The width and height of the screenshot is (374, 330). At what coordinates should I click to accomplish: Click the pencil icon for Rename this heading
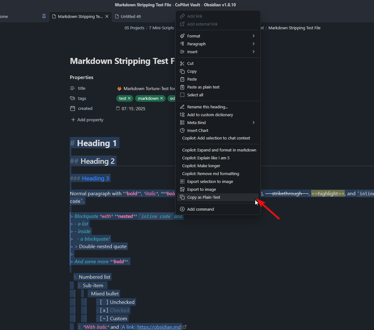(182, 107)
